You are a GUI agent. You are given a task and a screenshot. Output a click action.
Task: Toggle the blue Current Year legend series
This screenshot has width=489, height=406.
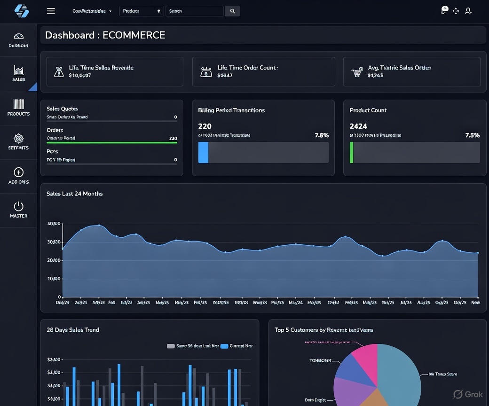[x=224, y=346]
